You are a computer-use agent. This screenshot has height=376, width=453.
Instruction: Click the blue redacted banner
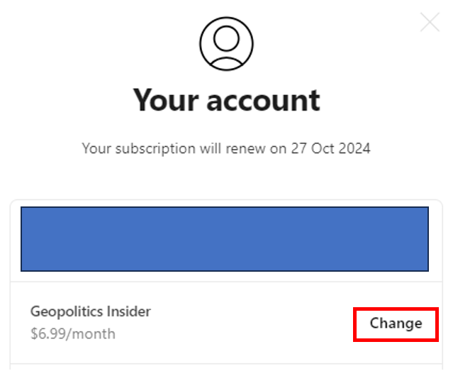tap(225, 239)
